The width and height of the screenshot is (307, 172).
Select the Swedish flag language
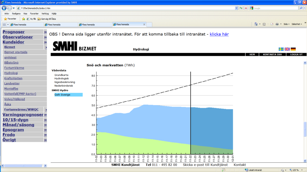click(x=281, y=49)
